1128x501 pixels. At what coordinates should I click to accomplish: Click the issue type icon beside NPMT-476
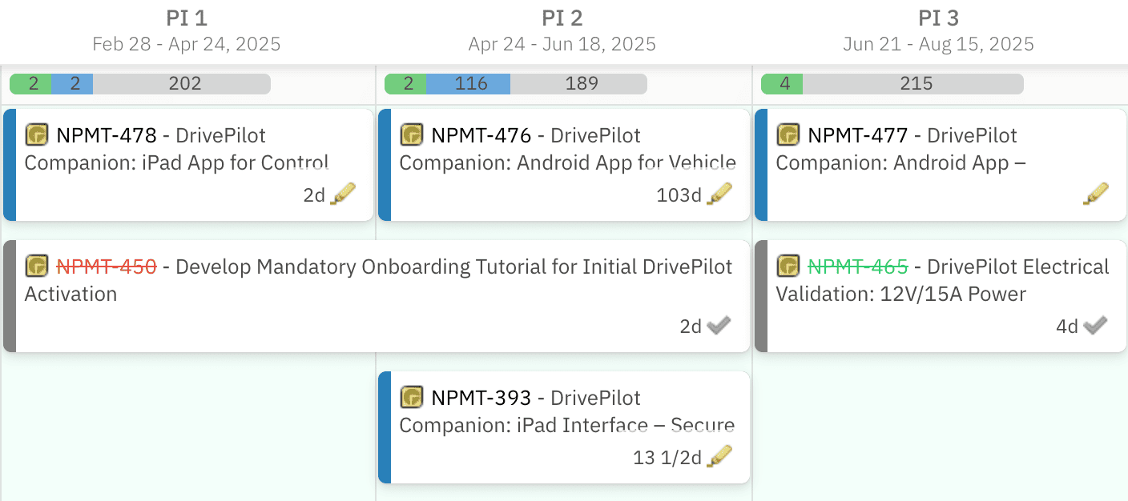coord(412,134)
